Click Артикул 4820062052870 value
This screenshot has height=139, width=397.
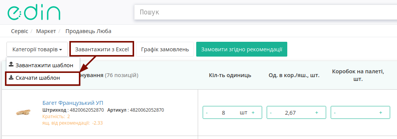(x=147, y=110)
